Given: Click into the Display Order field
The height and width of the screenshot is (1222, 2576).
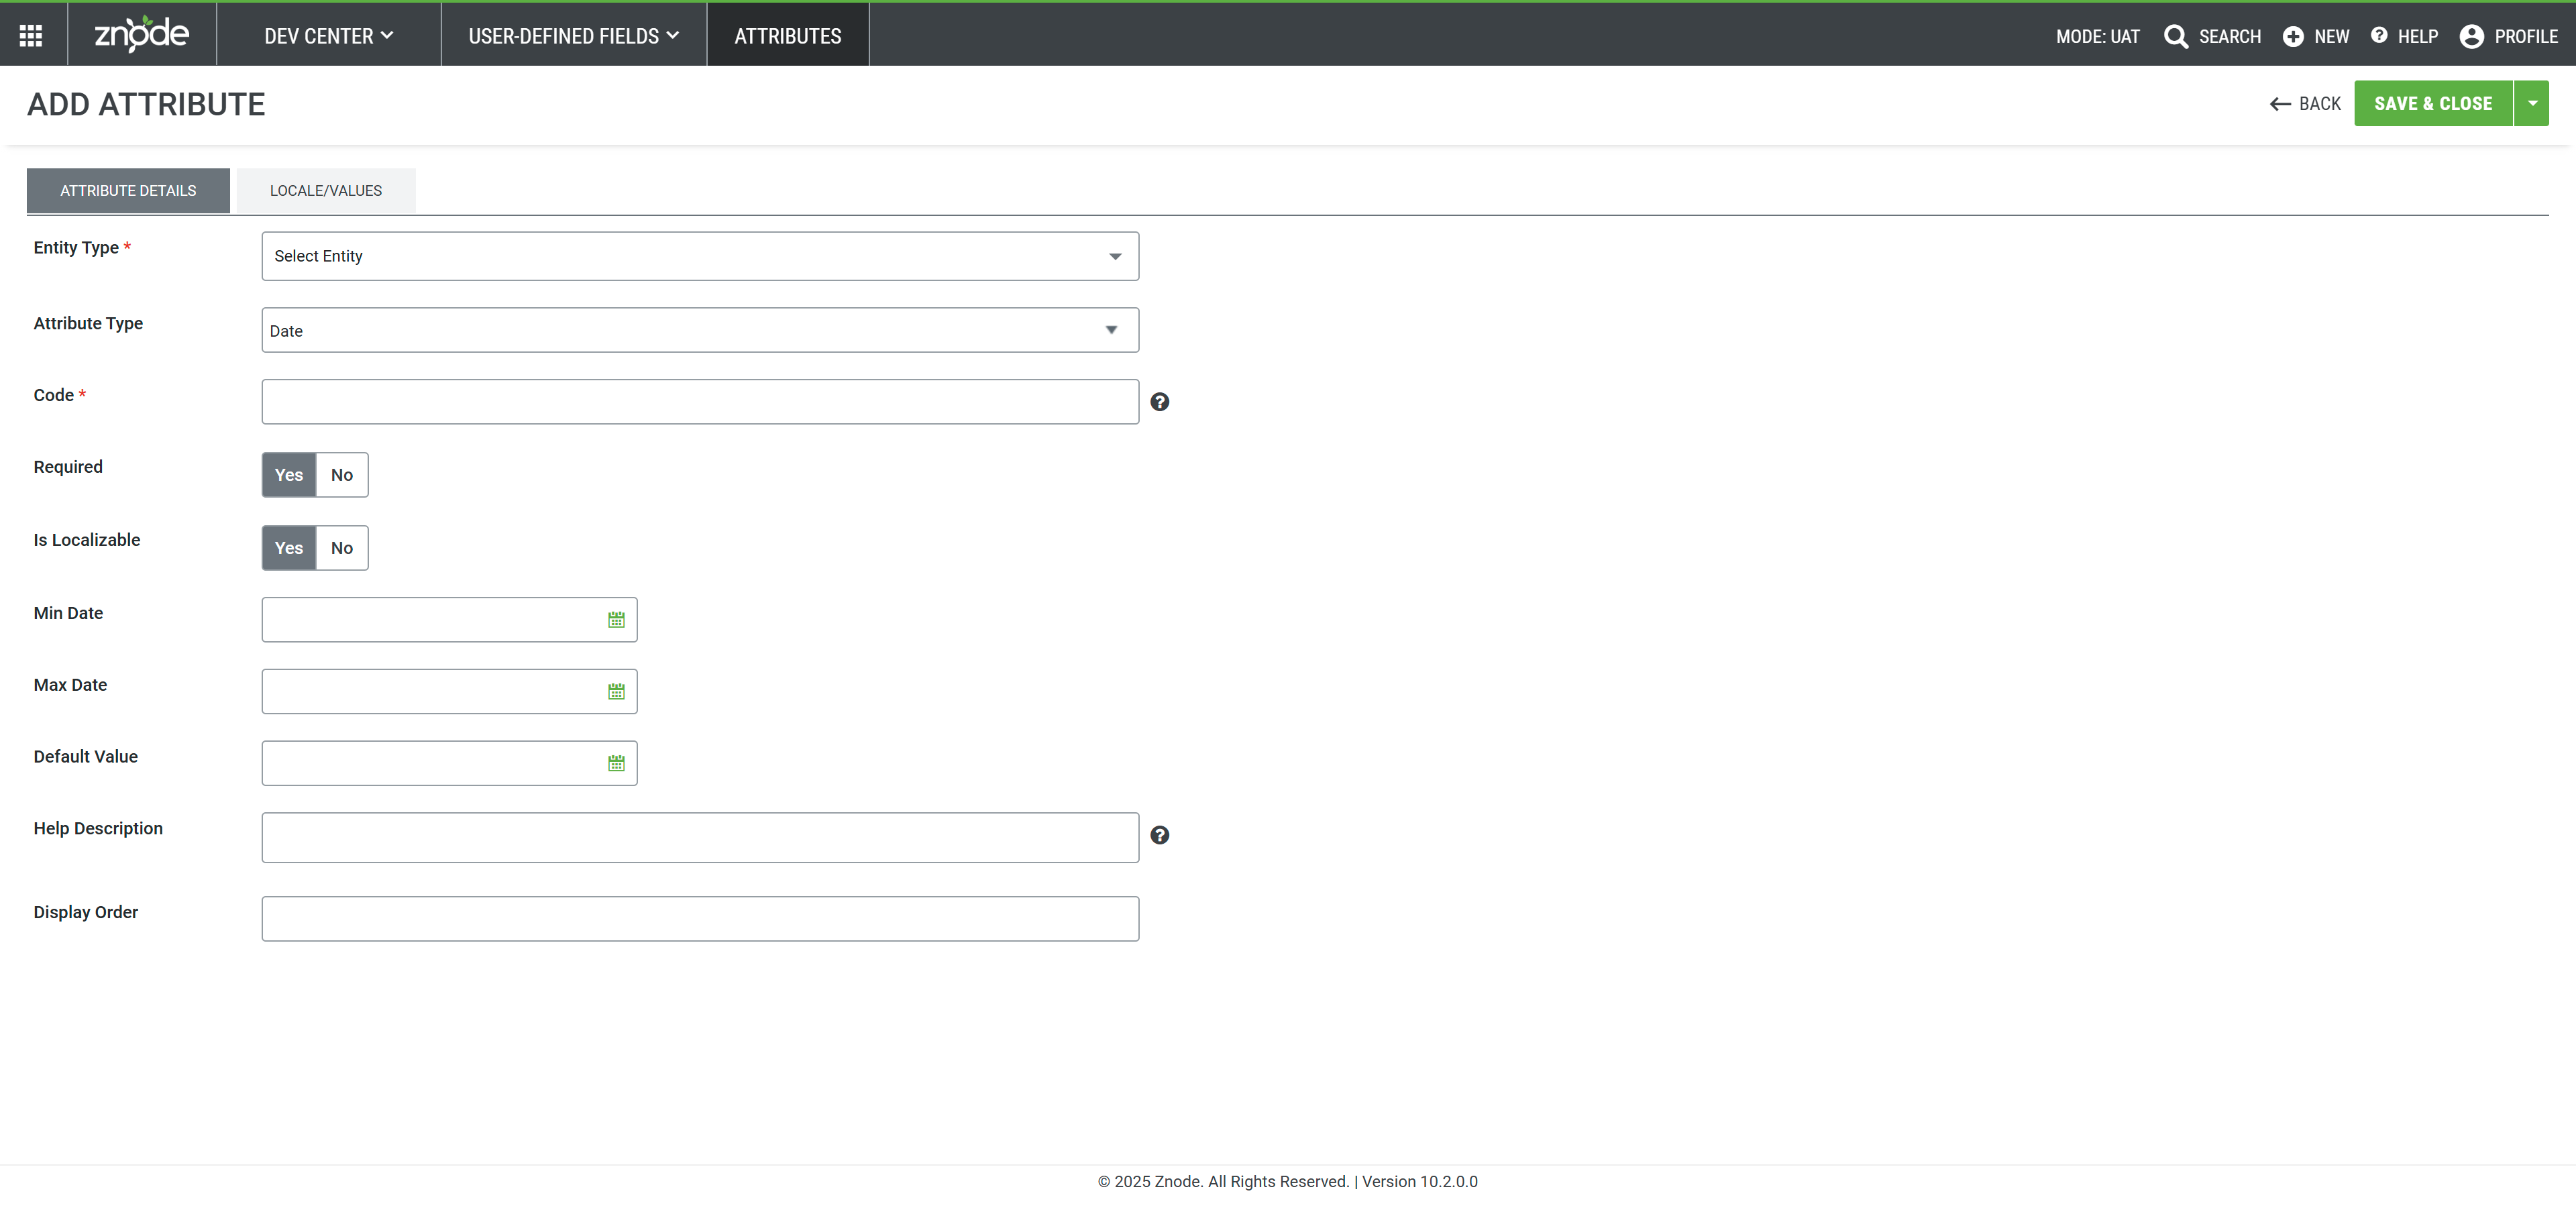Looking at the screenshot, I should [700, 918].
